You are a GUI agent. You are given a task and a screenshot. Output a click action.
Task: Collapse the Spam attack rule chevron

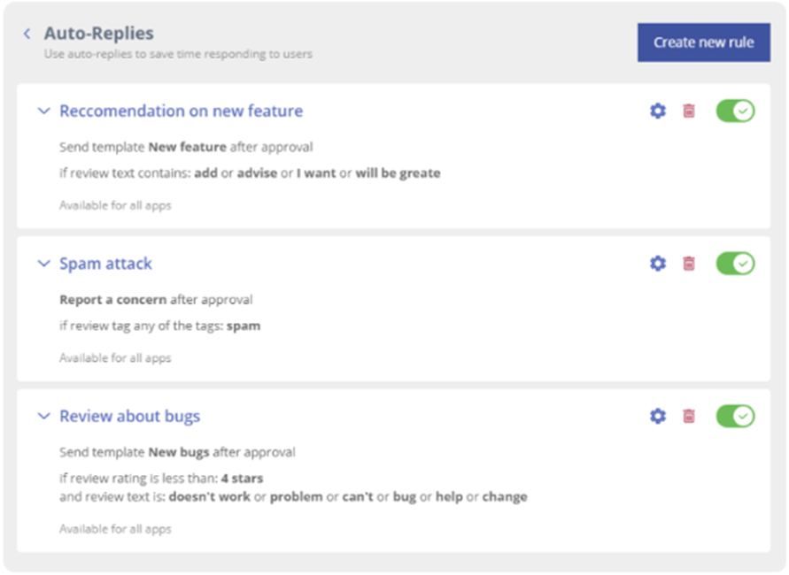43,264
